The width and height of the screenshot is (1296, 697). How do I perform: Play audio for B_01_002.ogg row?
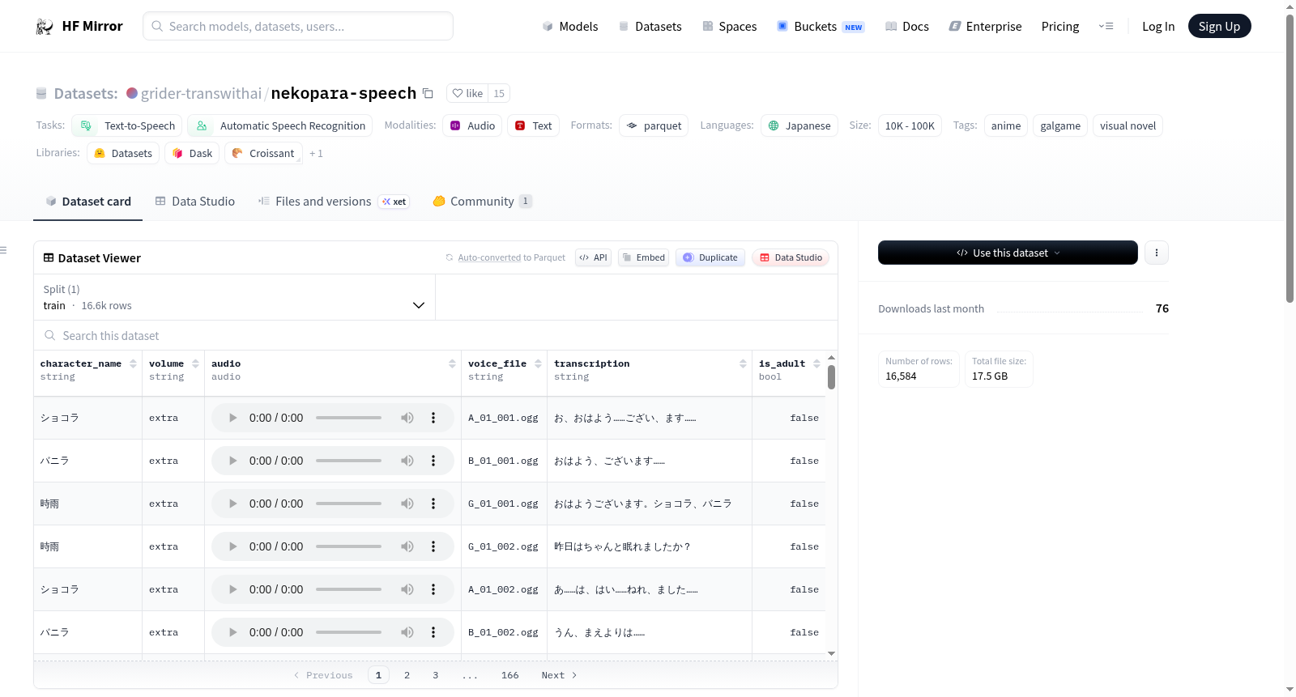tap(233, 632)
